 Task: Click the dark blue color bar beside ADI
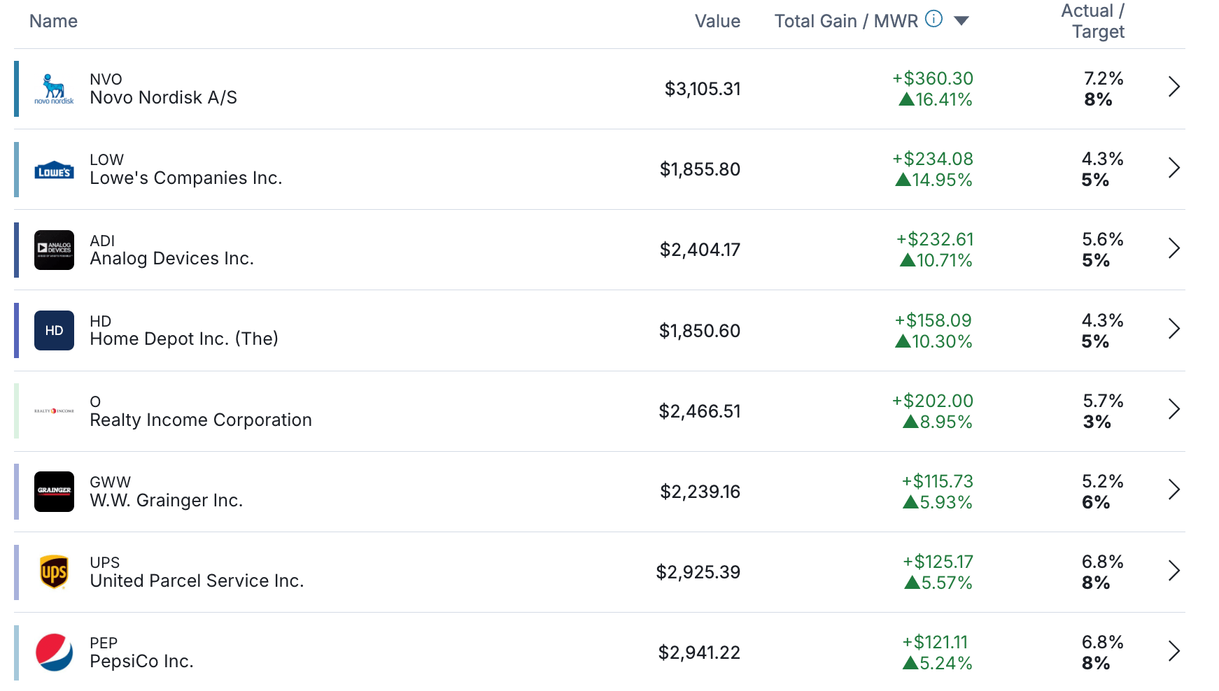[16, 250]
